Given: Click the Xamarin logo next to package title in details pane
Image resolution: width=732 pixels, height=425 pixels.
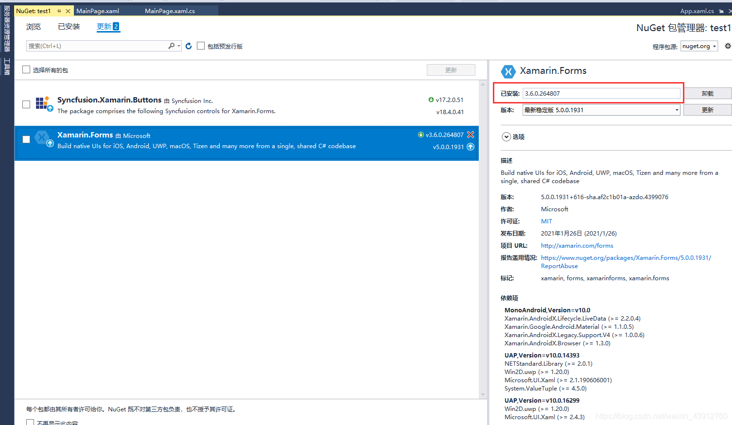Looking at the screenshot, I should click(x=508, y=71).
